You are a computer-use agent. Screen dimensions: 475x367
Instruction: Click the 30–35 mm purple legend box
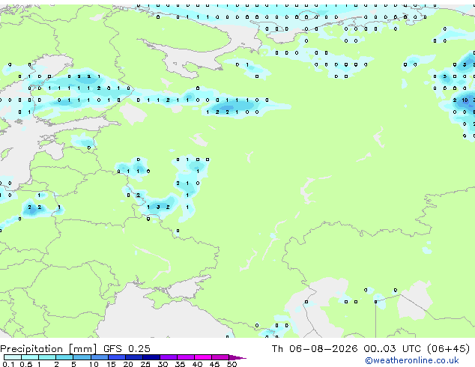[x=168, y=357]
